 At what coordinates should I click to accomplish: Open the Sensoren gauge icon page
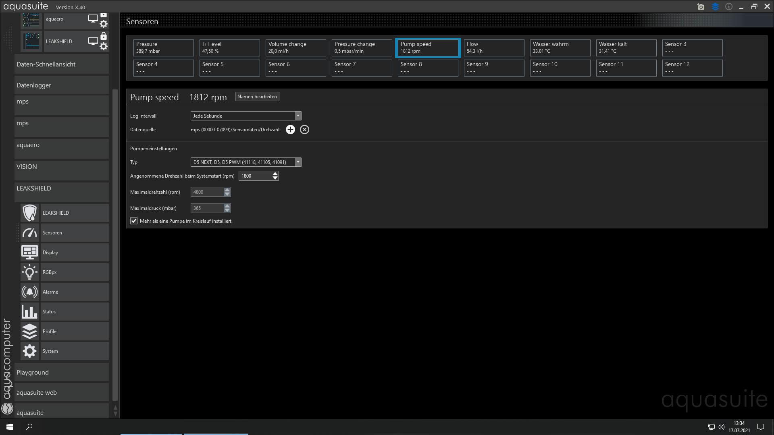pos(29,233)
